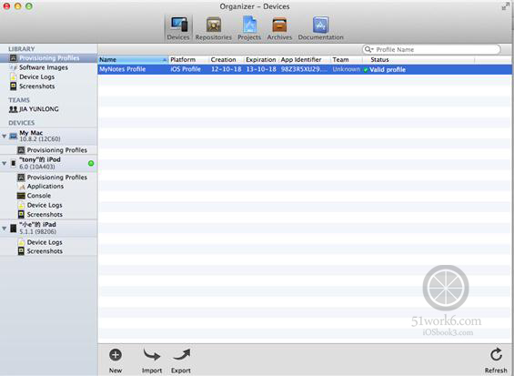Click the Valid profile status text
The width and height of the screenshot is (514, 376).
tap(388, 70)
